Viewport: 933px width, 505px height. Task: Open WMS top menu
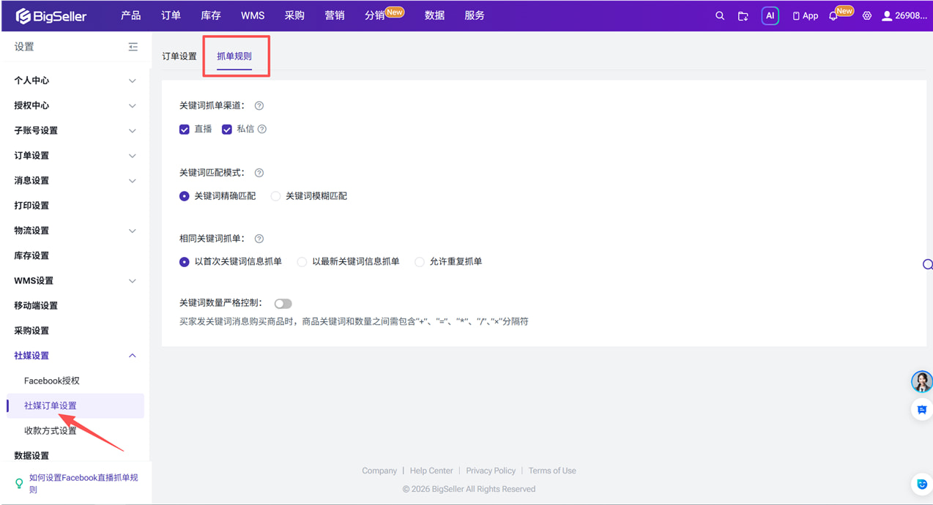click(253, 15)
